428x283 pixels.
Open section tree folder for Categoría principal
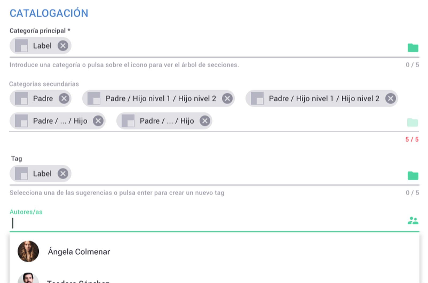pos(413,48)
